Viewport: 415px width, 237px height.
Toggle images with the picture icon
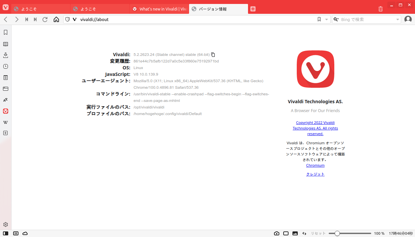pos(295,233)
